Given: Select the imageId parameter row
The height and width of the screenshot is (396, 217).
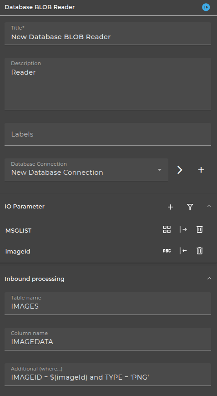Looking at the screenshot, I should pos(108,251).
